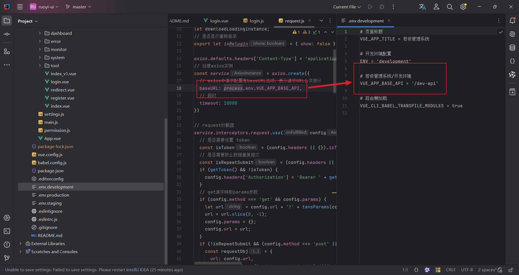
Task: Open Code With Me
Action: point(436,7)
